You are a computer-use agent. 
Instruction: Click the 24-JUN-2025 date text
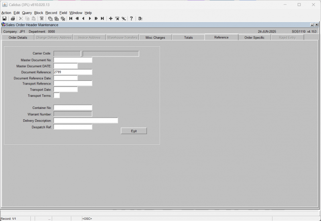point(267,32)
